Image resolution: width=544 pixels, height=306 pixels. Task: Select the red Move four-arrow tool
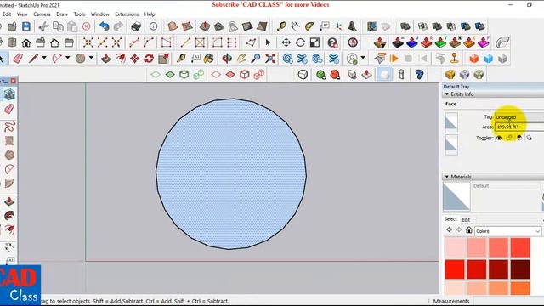(x=134, y=59)
